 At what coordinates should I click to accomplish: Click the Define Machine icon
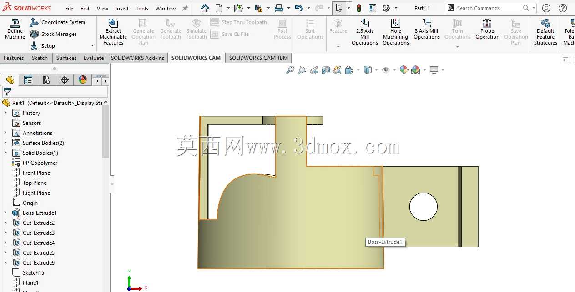coord(15,29)
